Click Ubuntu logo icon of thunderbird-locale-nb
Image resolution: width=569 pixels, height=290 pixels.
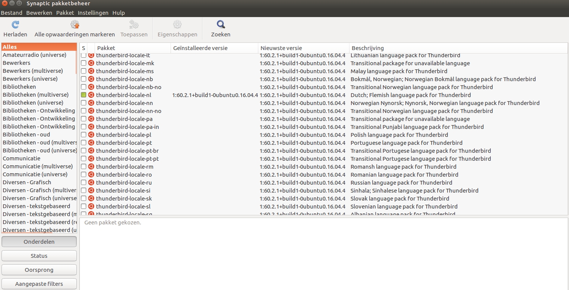coord(91,79)
